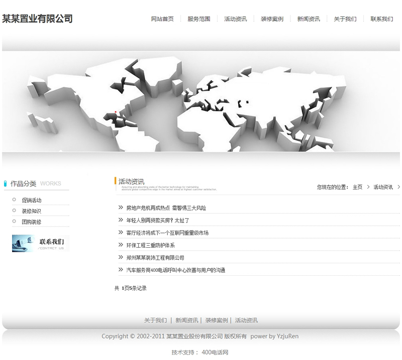
Task: Go to 服务范围 in the navigation bar
Action: (x=199, y=19)
